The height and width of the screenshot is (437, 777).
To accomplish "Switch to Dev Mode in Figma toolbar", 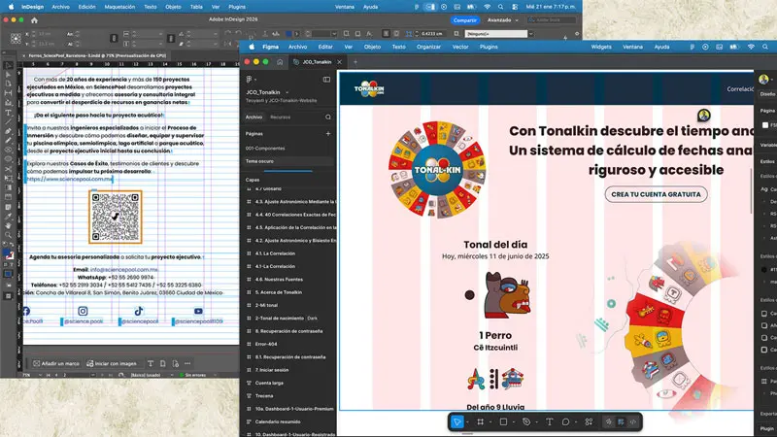I will (x=633, y=422).
